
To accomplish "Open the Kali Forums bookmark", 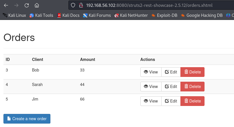I will pyautogui.click(x=97, y=15).
